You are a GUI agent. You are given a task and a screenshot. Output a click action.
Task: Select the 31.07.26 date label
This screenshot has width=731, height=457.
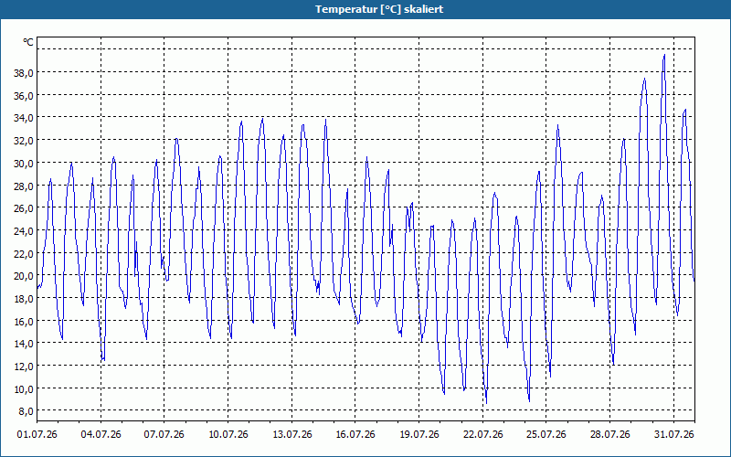(674, 435)
